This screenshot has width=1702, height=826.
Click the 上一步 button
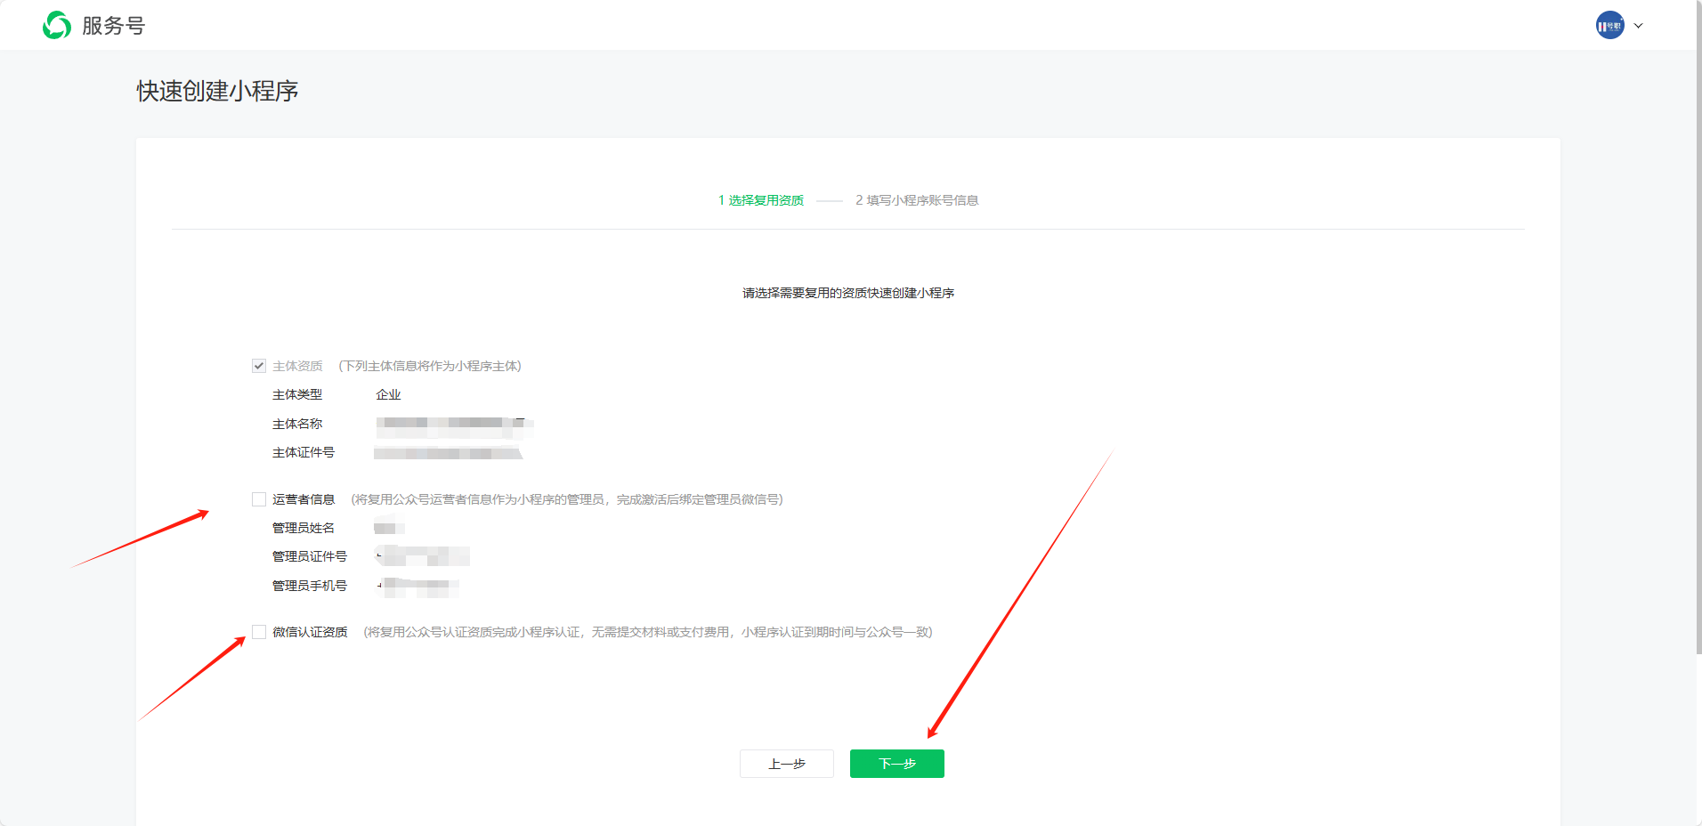[x=786, y=764]
